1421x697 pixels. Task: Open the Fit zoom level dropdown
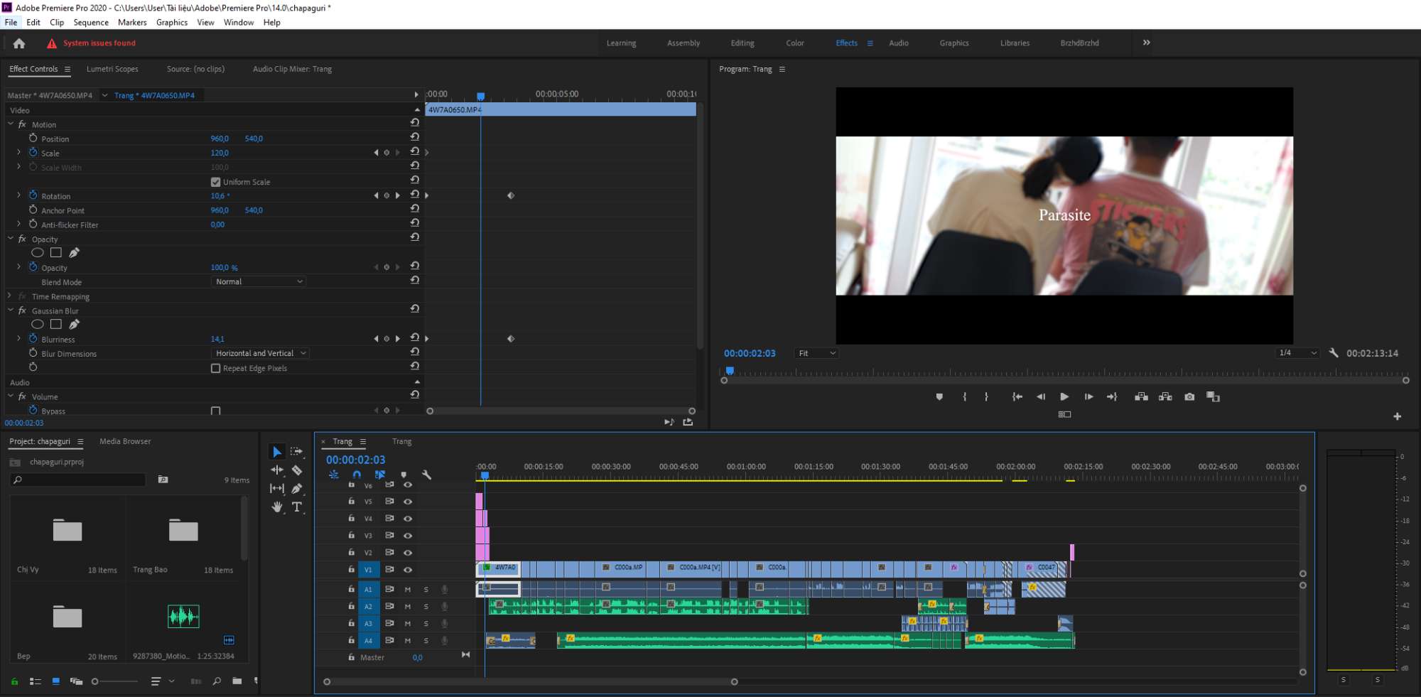pos(817,353)
